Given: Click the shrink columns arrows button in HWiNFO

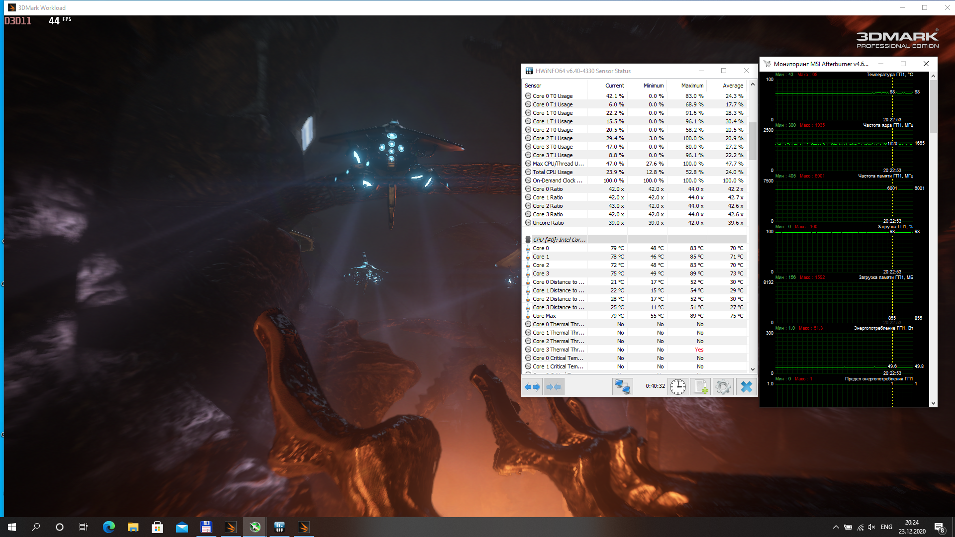Looking at the screenshot, I should coord(554,387).
